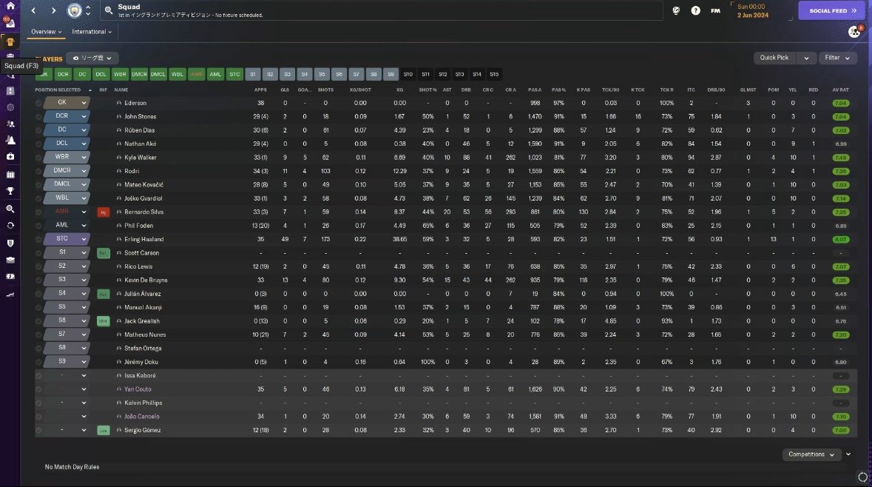Viewport: 872px width, 487px height.
Task: Open the Inbox envelope icon
Action: pyautogui.click(x=10, y=23)
